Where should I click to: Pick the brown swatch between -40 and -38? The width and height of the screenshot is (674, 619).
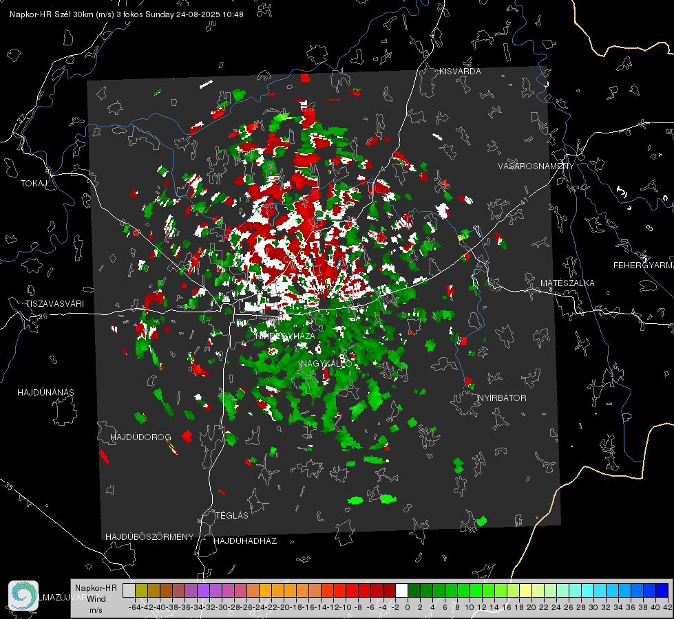click(x=167, y=590)
